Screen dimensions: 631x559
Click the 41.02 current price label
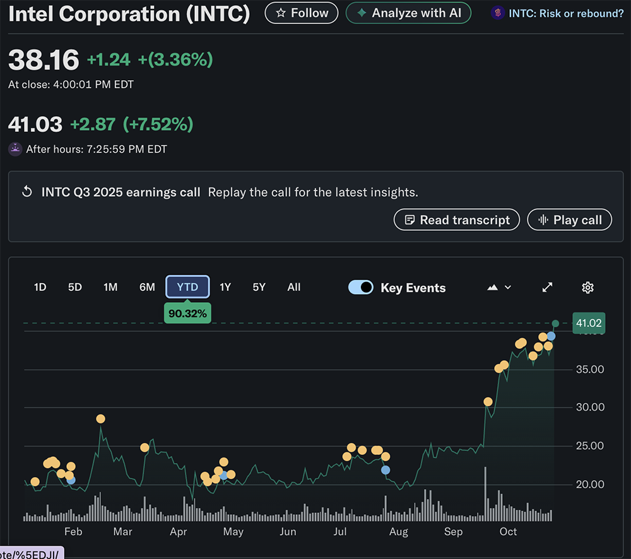click(x=589, y=324)
